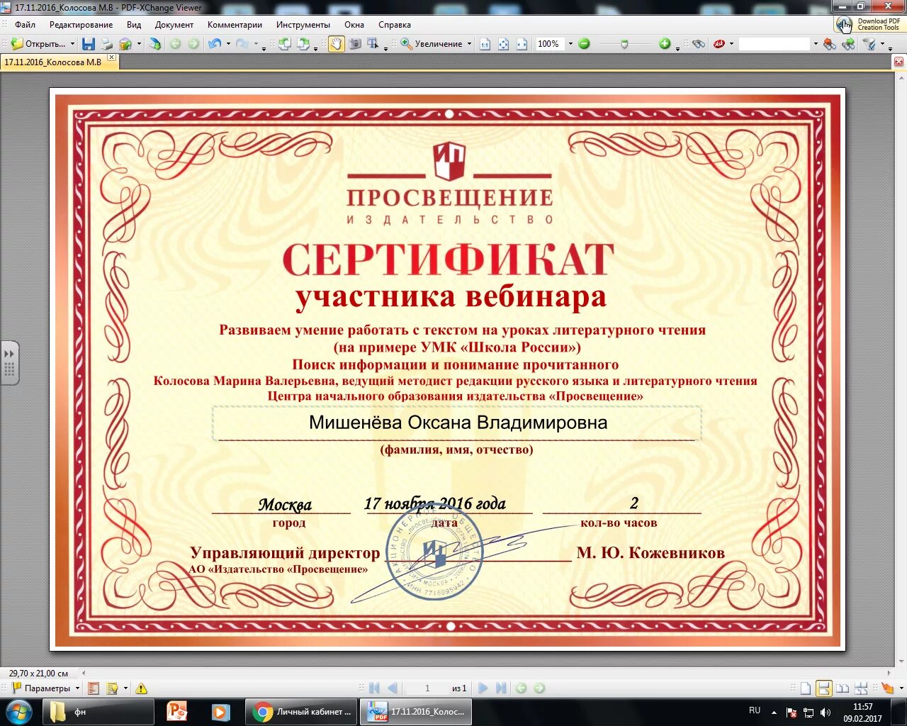Click the green minus zoom out button
This screenshot has height=726, width=907.
point(584,44)
